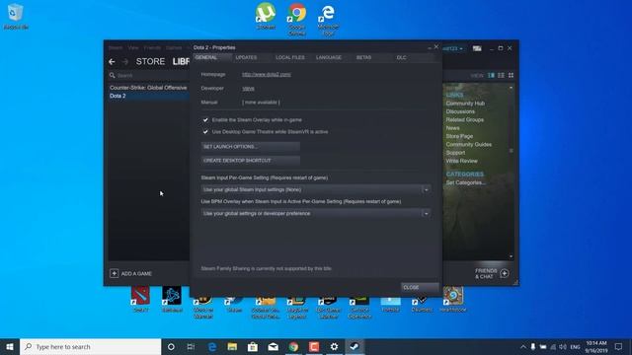Open the Recycle Bin desktop icon
Screen dimensions: 632x355
point(16,17)
